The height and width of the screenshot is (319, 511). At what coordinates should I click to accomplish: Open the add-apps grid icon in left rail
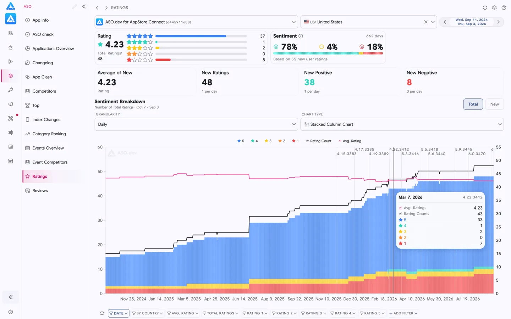pyautogui.click(x=11, y=33)
